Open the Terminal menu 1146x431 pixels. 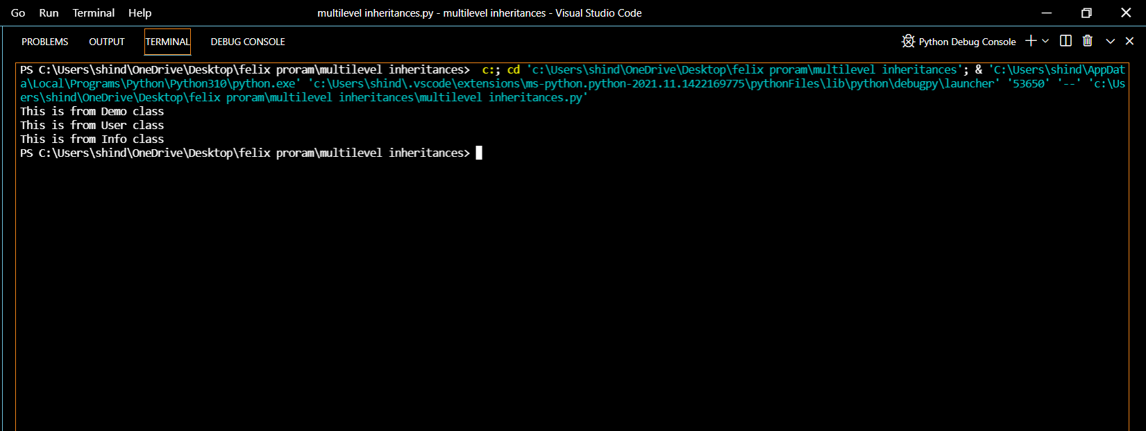click(94, 12)
